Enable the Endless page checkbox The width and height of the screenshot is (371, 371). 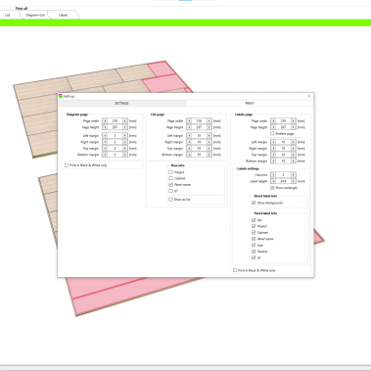tap(272, 134)
